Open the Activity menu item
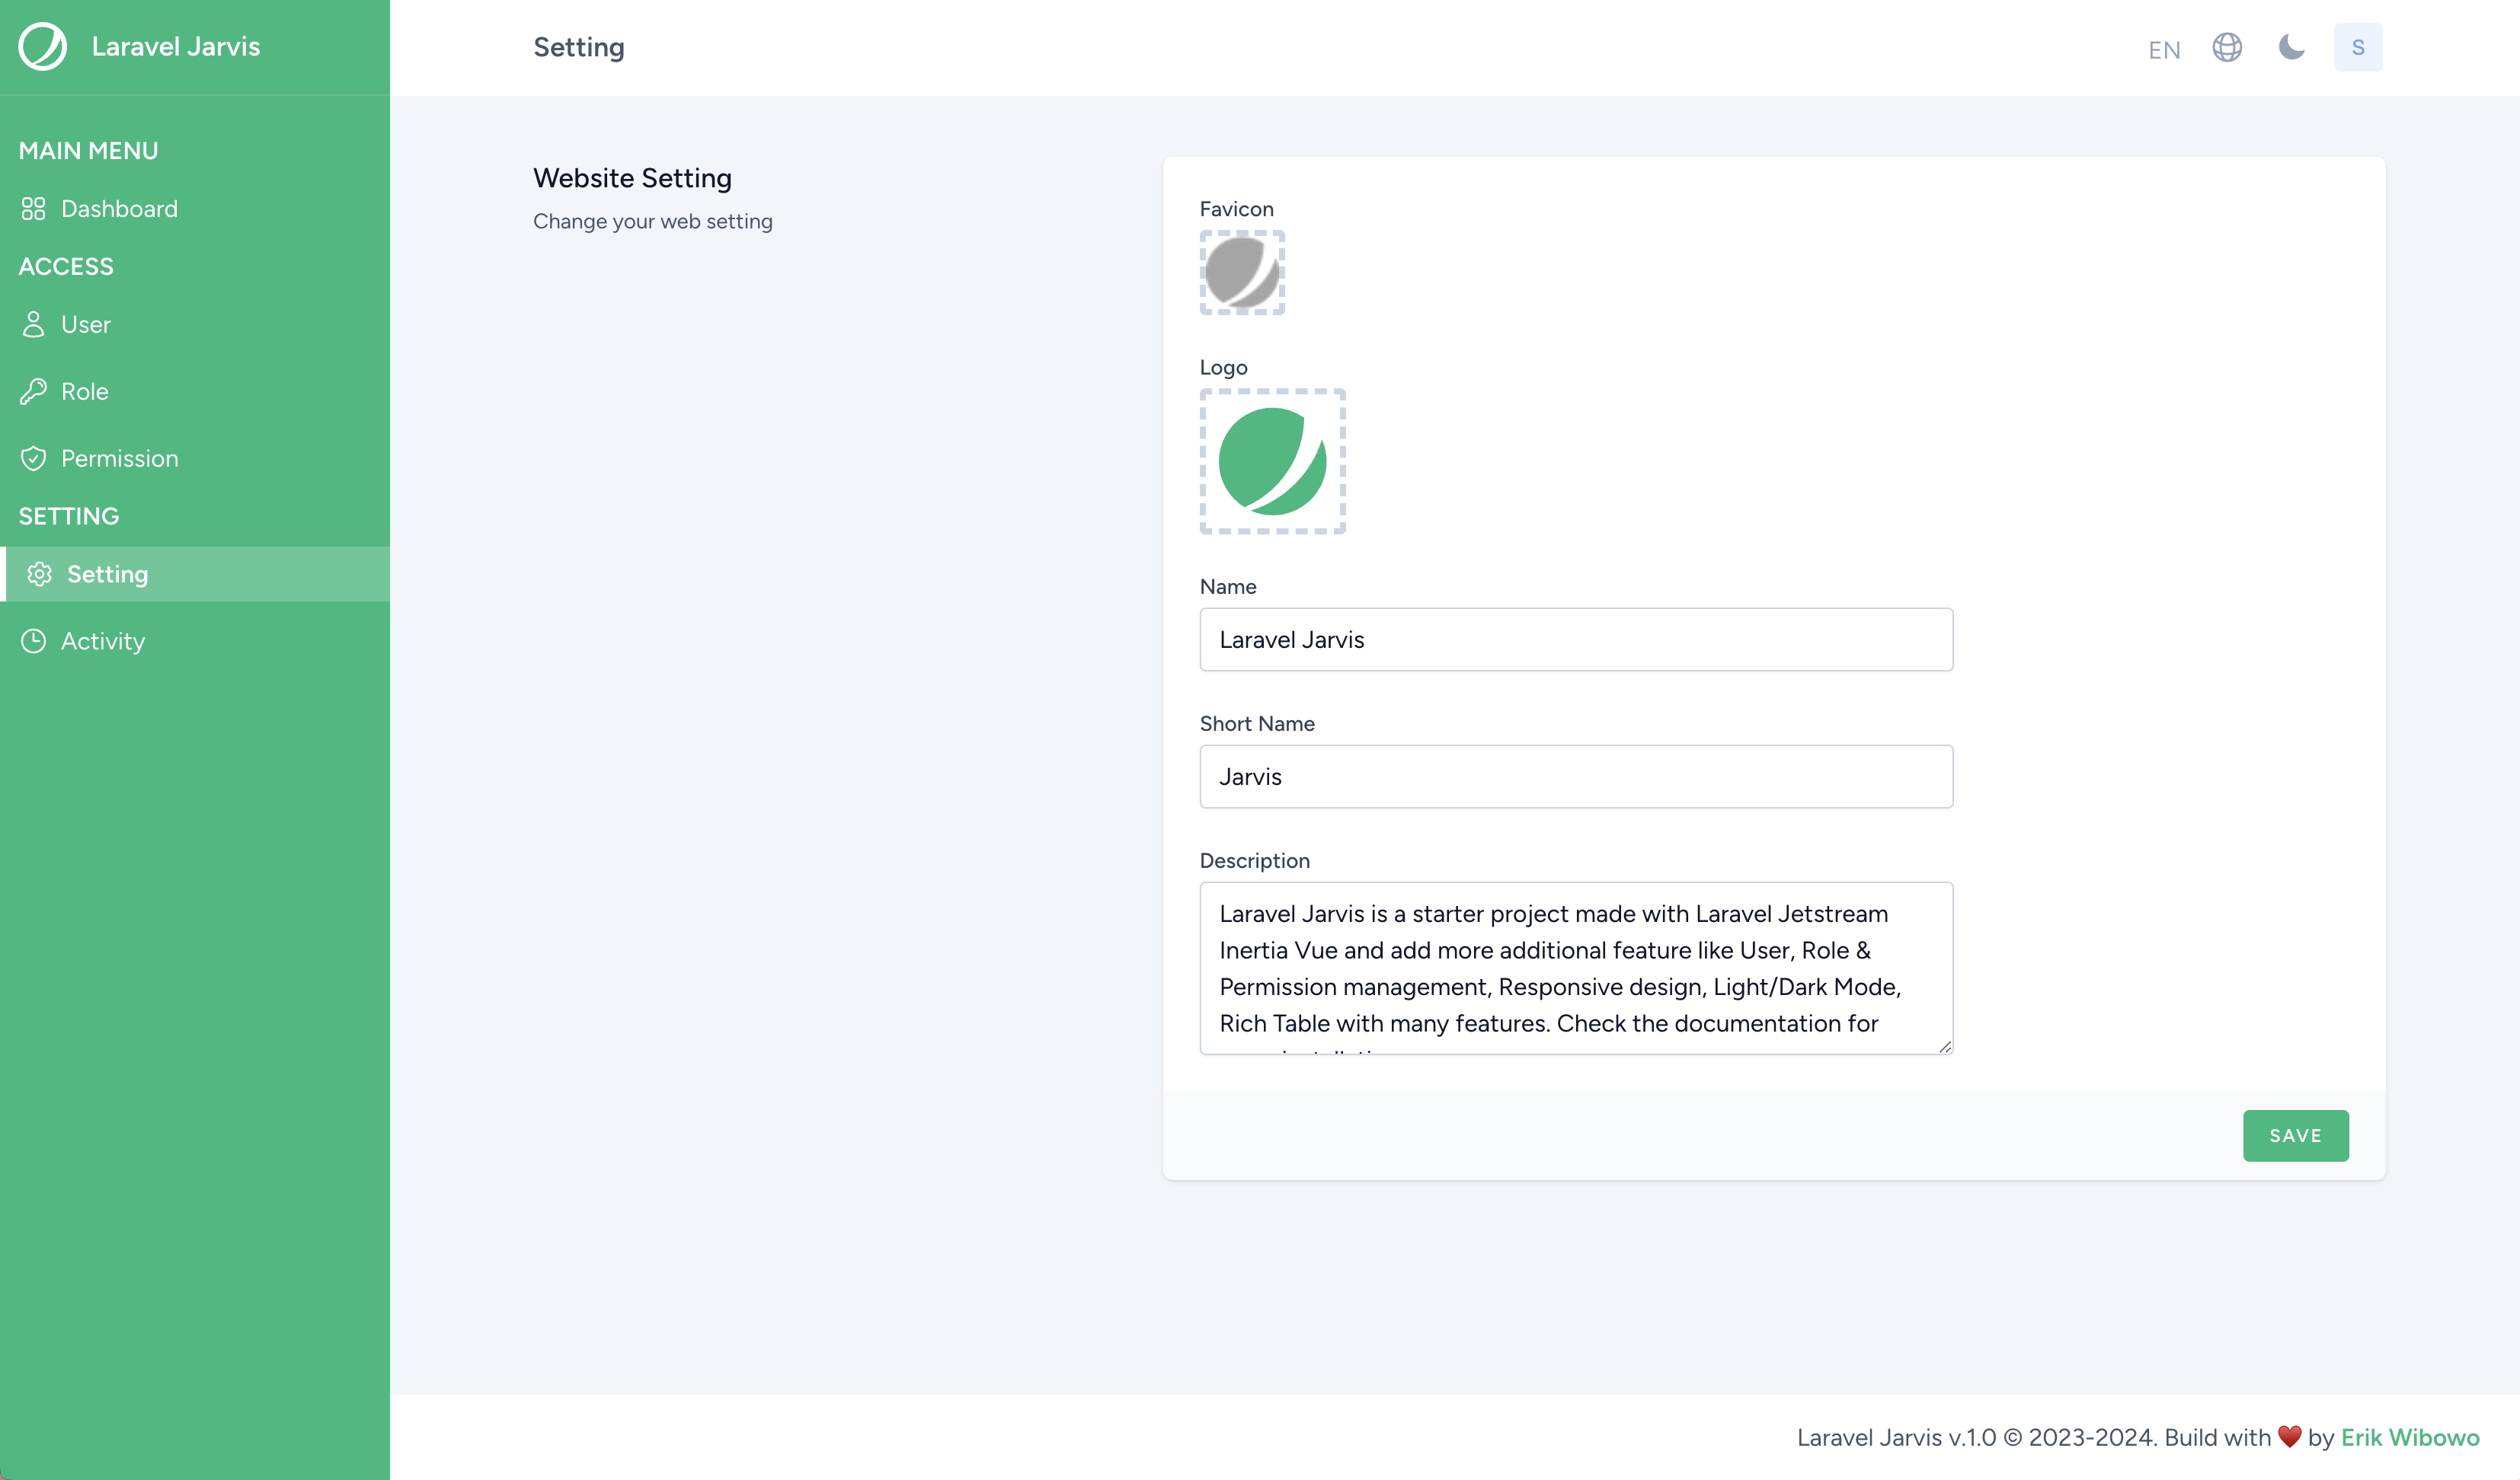 tap(103, 642)
